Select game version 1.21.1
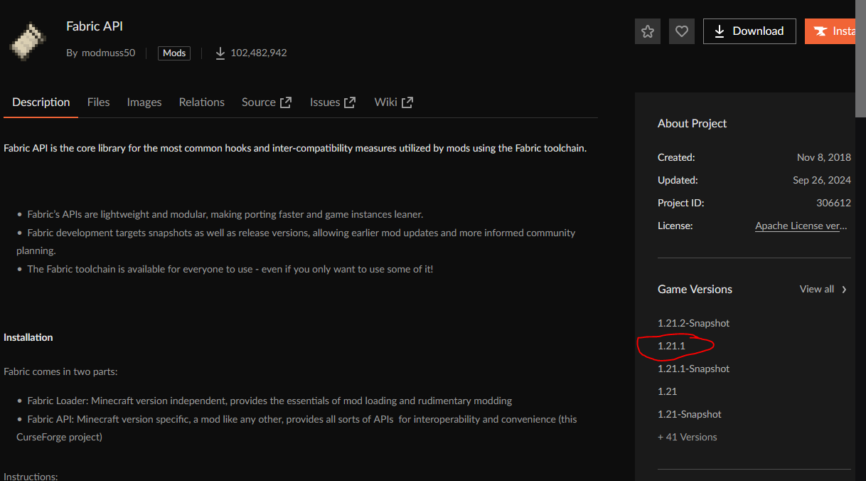This screenshot has width=866, height=481. click(x=671, y=346)
